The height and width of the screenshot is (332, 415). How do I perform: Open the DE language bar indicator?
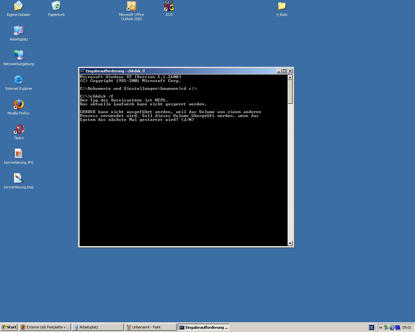[x=371, y=327]
